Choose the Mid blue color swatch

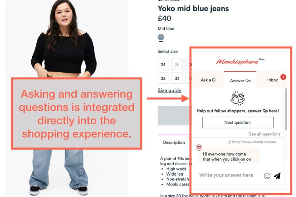[x=161, y=37]
